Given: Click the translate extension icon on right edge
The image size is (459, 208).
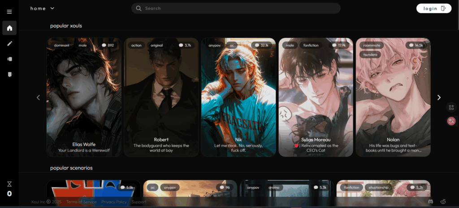Looking at the screenshot, I should (x=451, y=121).
